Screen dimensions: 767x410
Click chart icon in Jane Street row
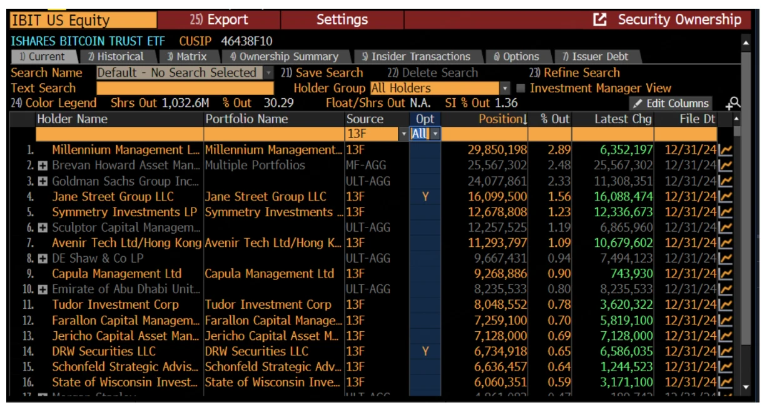pos(726,197)
